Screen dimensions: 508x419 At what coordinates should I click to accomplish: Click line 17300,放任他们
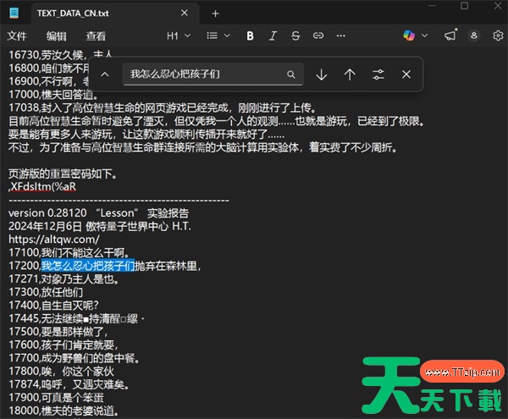click(46, 292)
